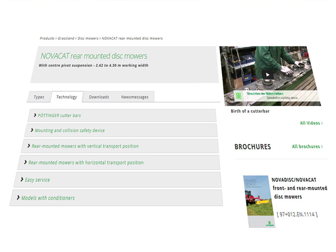Viewport: 336px width, 252px height.
Task: Click the centre pivot suspension subtitle text
Action: (x=93, y=65)
